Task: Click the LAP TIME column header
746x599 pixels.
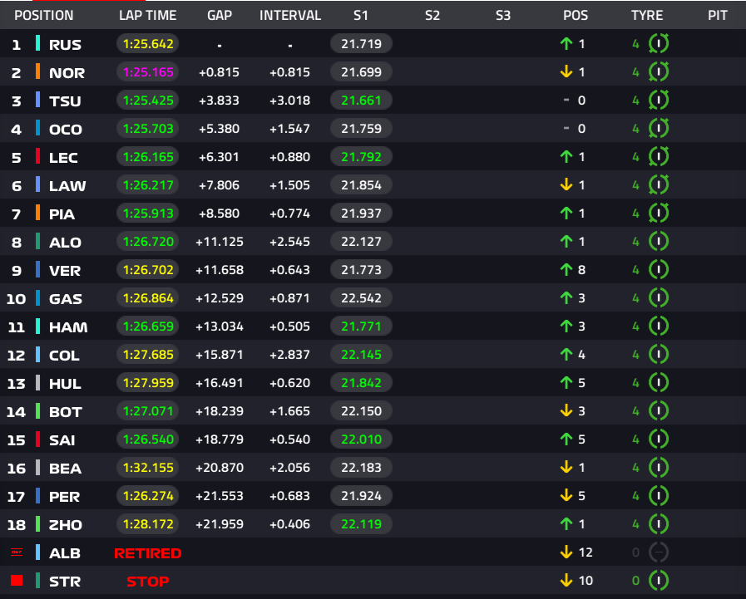Action: point(147,15)
